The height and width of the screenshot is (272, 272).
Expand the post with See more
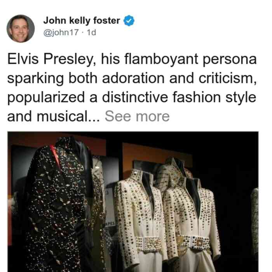click(137, 117)
